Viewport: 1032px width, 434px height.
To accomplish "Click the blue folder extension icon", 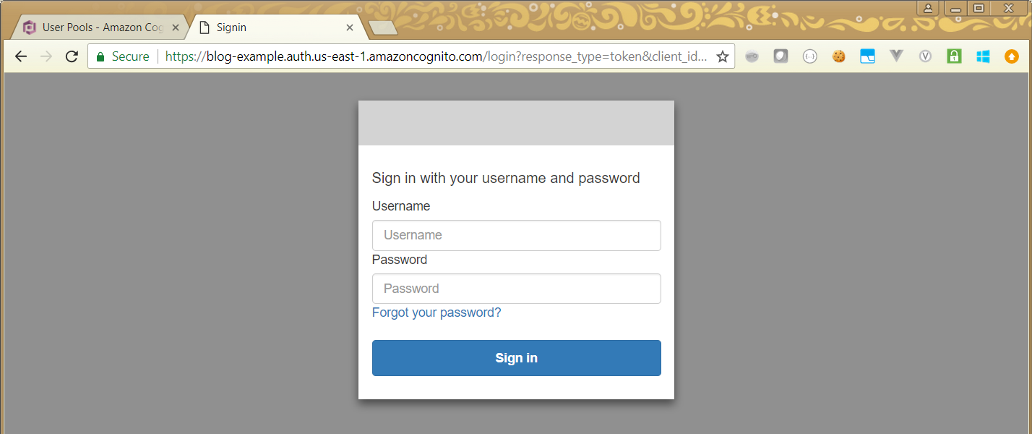I will (867, 56).
